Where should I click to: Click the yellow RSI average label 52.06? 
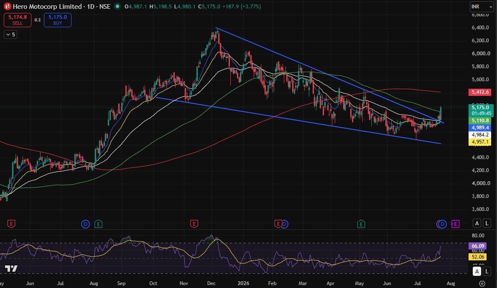click(478, 257)
